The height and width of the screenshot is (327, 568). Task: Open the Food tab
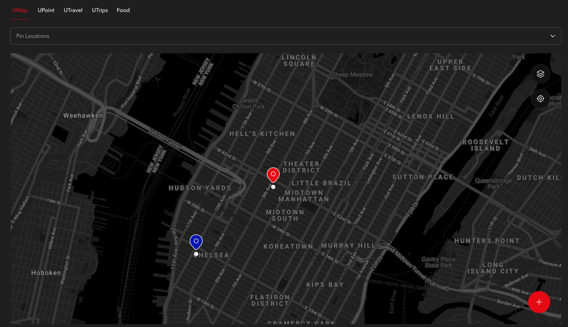click(x=123, y=10)
